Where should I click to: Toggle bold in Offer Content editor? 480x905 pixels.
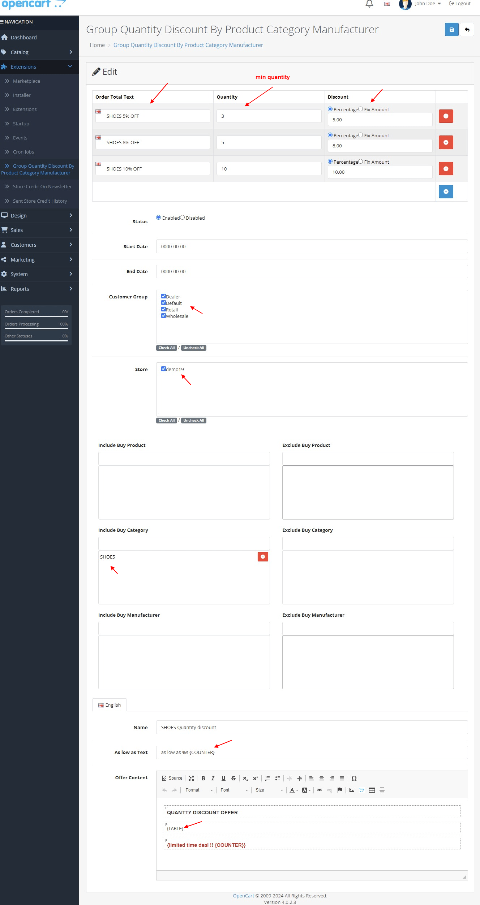(203, 778)
